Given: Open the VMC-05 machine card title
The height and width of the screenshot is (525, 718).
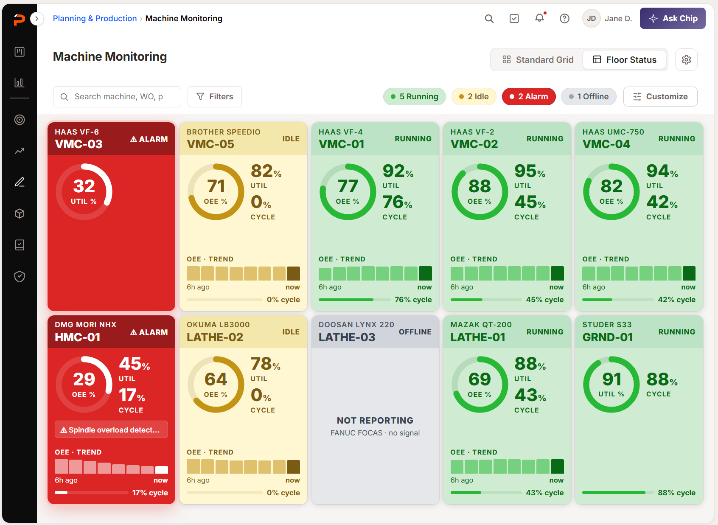Looking at the screenshot, I should 210,144.
